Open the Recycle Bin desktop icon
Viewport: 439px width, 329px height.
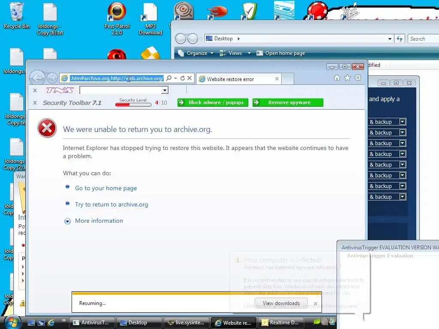tap(16, 15)
